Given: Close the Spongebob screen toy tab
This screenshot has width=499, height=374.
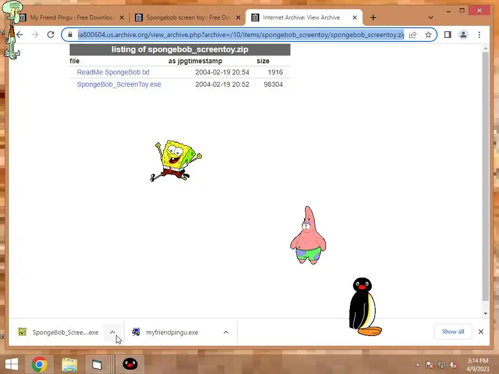Looking at the screenshot, I should 238,18.
